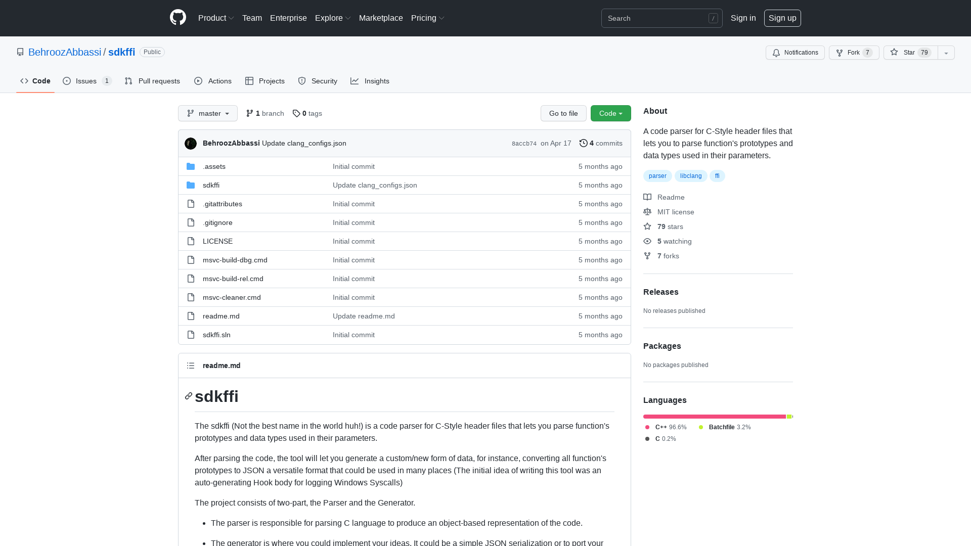
Task: Fork the sdkffi repository
Action: pyautogui.click(x=854, y=53)
